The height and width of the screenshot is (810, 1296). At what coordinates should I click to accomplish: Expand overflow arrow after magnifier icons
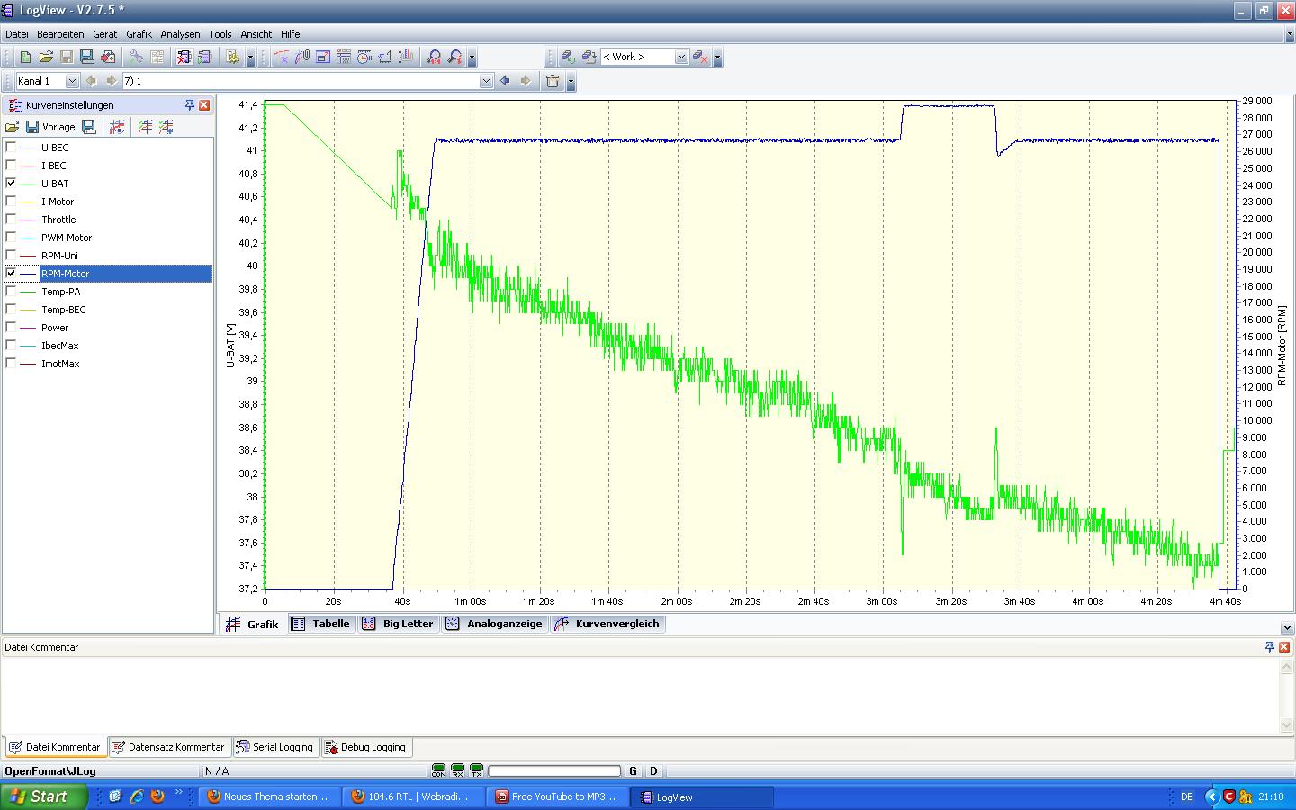(x=472, y=58)
